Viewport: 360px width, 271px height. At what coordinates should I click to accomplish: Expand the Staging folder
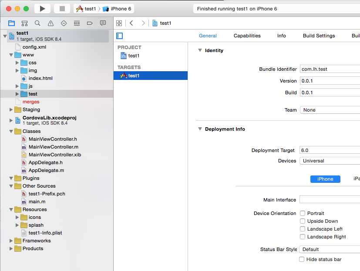(11, 109)
